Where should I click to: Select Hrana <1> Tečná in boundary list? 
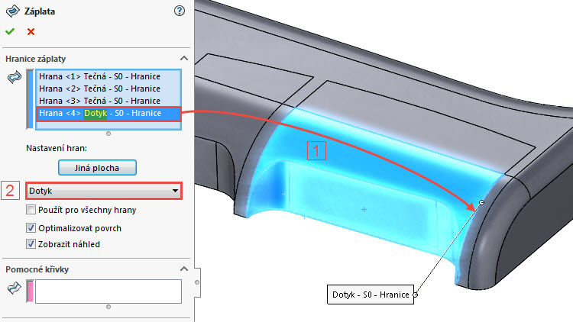[x=108, y=76]
